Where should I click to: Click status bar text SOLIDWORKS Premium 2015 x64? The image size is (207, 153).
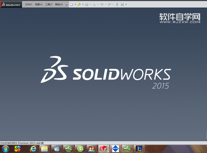[22, 143]
